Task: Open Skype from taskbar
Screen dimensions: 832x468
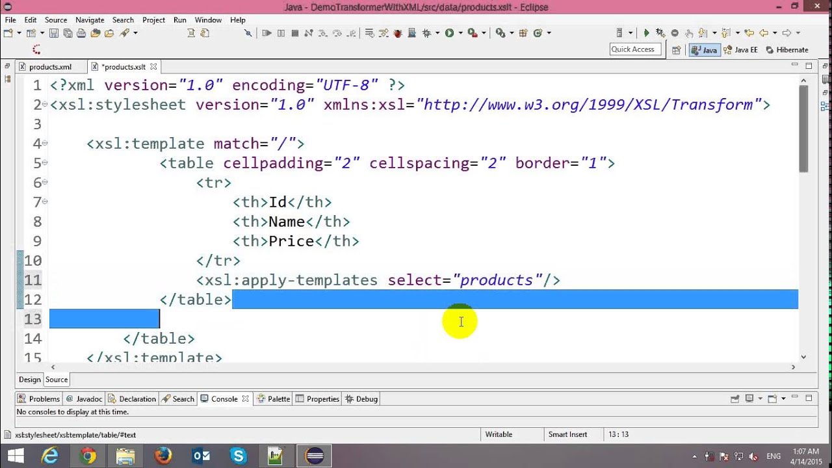Action: click(239, 456)
